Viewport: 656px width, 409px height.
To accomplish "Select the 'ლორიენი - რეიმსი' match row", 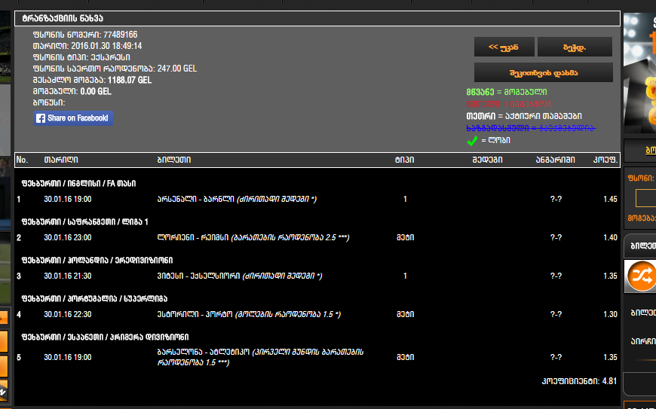I will [317, 238].
